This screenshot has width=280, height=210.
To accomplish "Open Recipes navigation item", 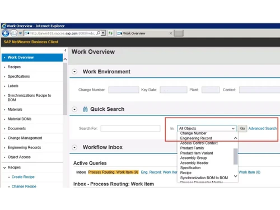I will point(14,67).
